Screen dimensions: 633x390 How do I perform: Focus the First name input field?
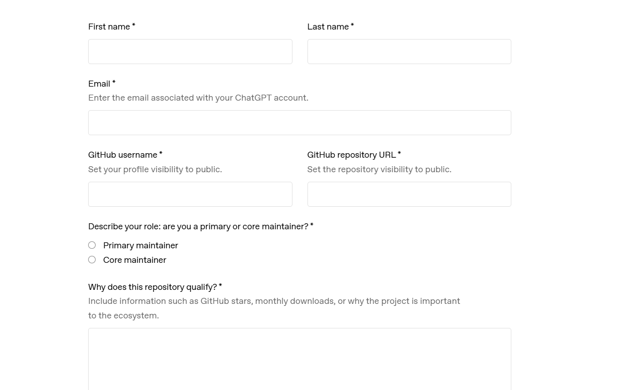click(x=190, y=52)
